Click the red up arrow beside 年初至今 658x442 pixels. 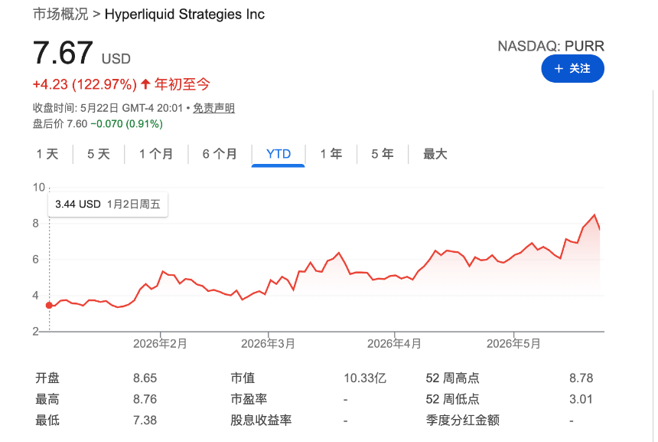point(145,84)
